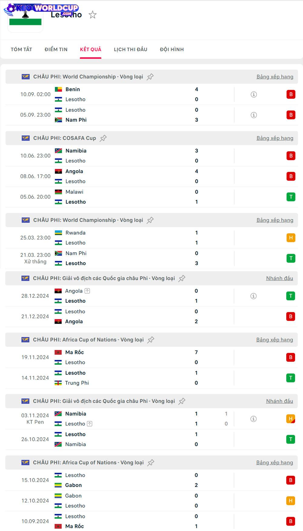Click red B loss badge for Benin match
Screen dimensions: 303x531
(291, 94)
